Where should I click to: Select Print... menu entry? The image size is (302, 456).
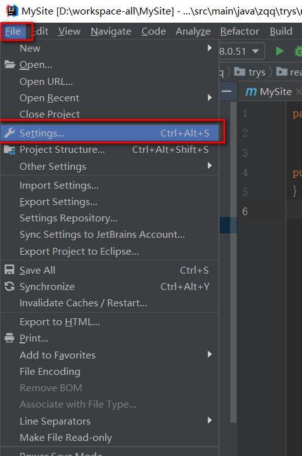(109, 338)
